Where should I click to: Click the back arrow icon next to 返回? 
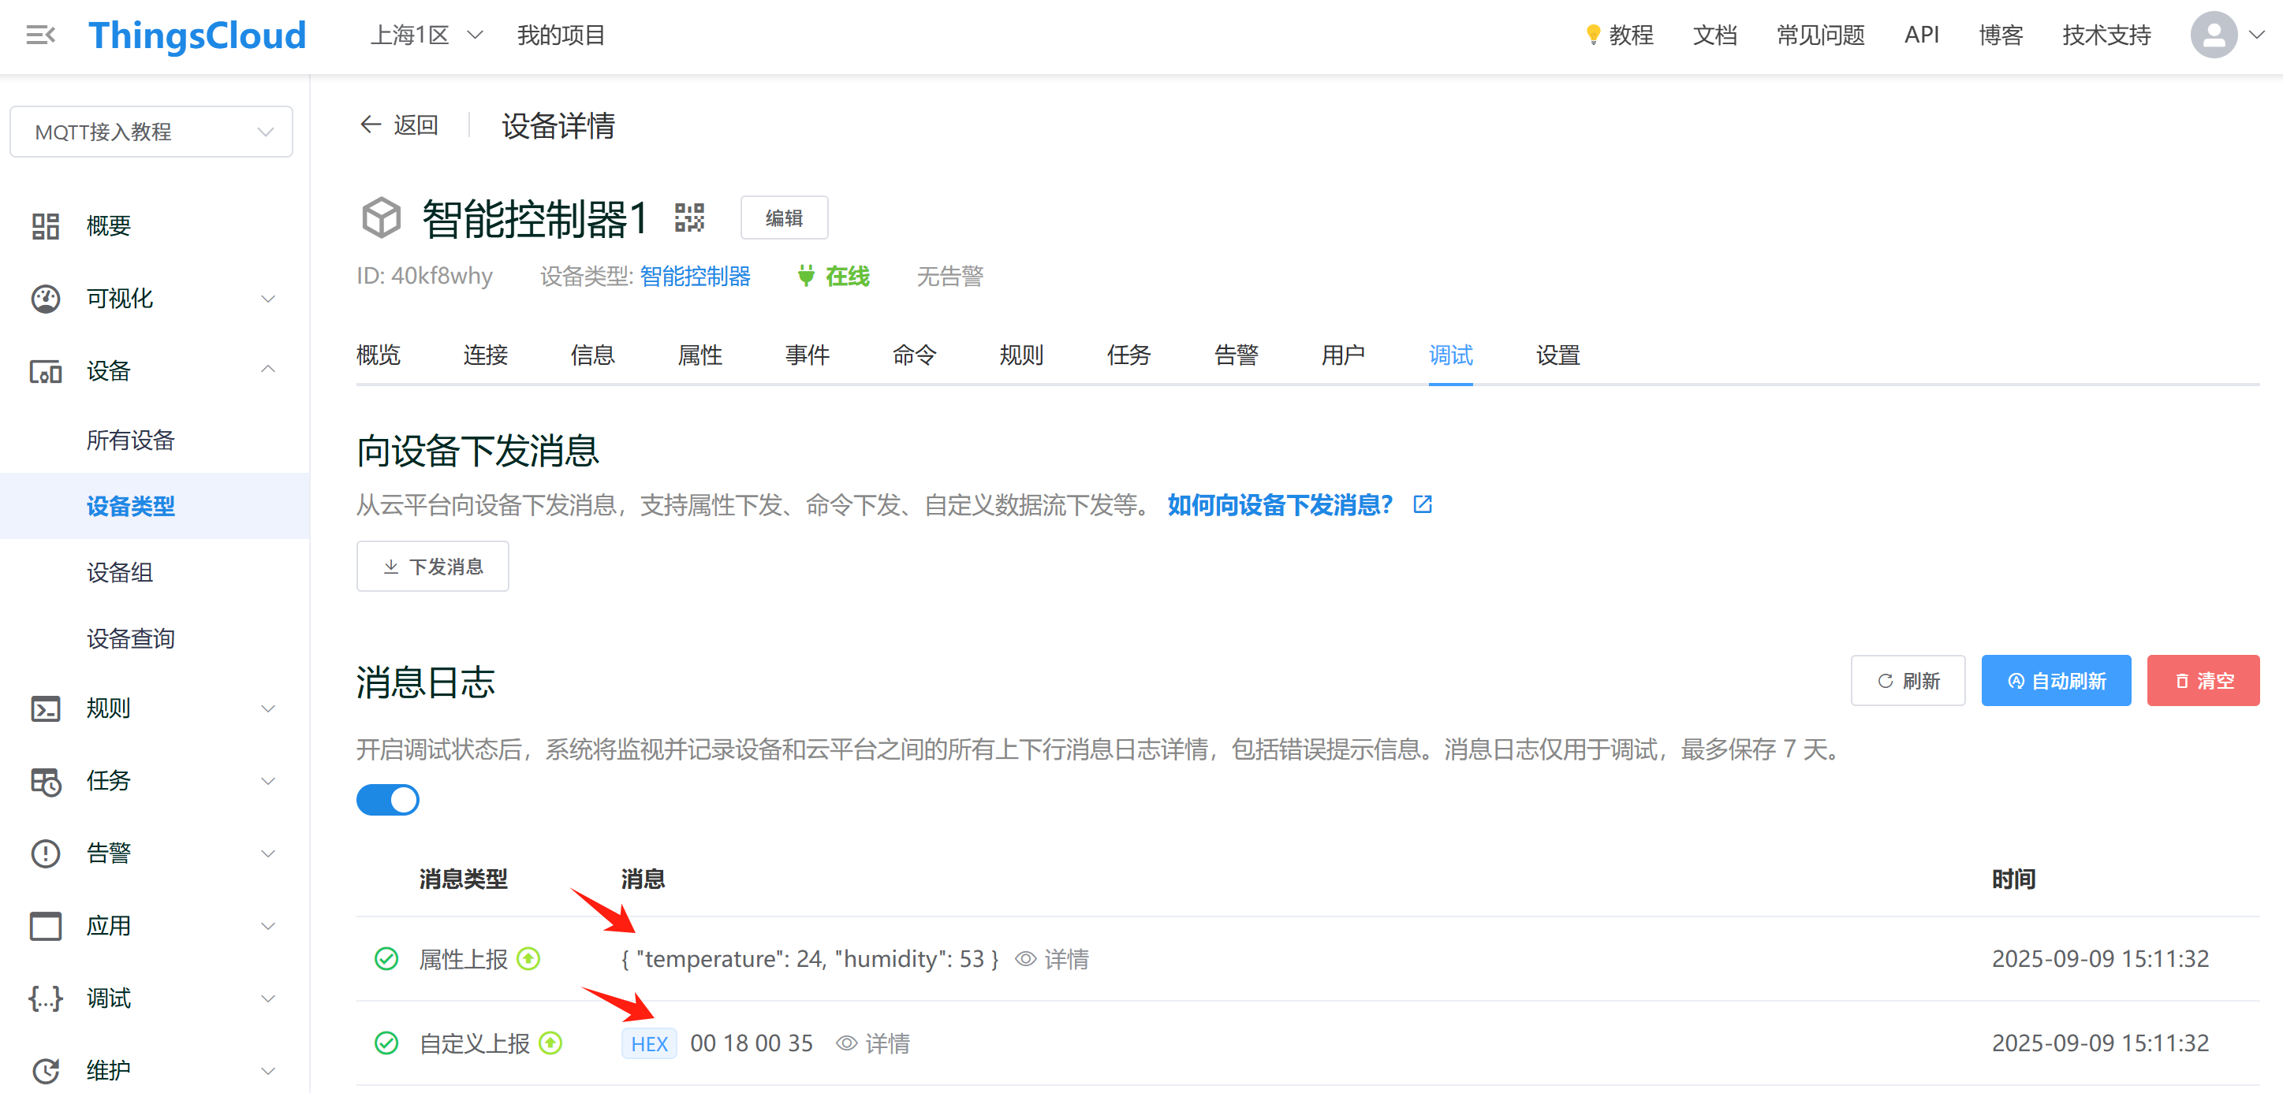click(x=371, y=125)
